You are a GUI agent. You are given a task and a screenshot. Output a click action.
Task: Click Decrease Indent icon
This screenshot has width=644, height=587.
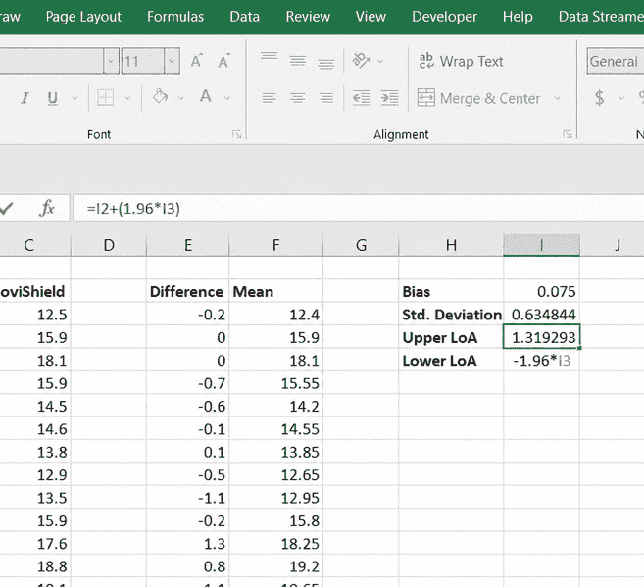(362, 98)
